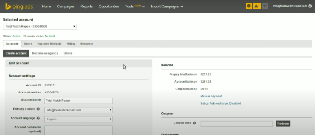The height and width of the screenshot is (135, 315).
Task: Open the settings gear icon
Action: 310,6
